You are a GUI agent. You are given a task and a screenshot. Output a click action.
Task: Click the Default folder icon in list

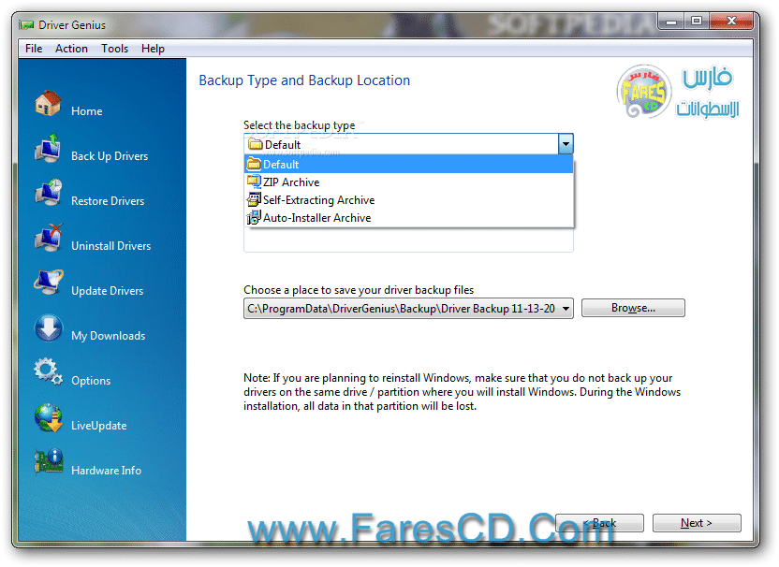tap(254, 164)
